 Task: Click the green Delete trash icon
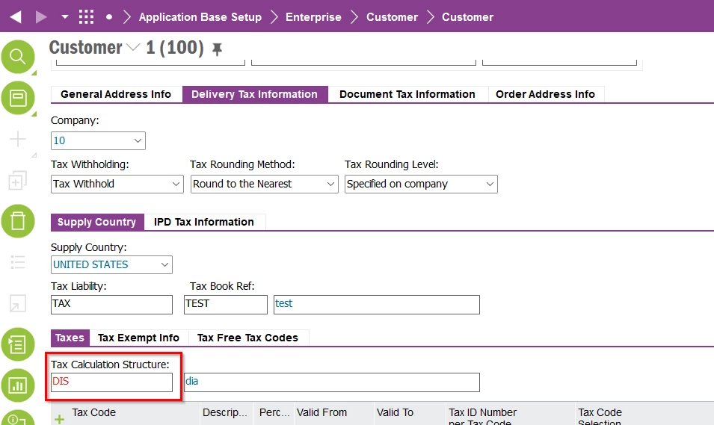(18, 221)
